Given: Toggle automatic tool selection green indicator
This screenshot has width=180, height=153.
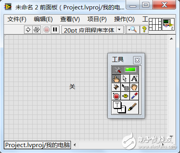Looking at the screenshot, I should click(130, 69).
